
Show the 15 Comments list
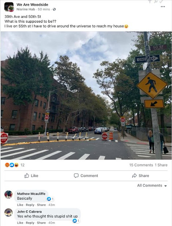point(141,165)
